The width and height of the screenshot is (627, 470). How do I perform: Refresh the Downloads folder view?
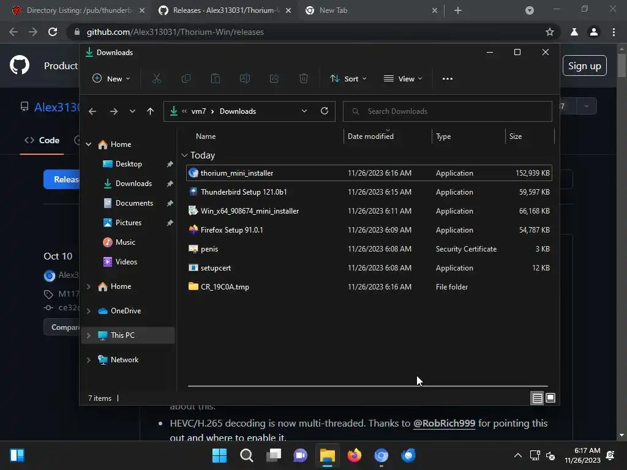tap(325, 111)
